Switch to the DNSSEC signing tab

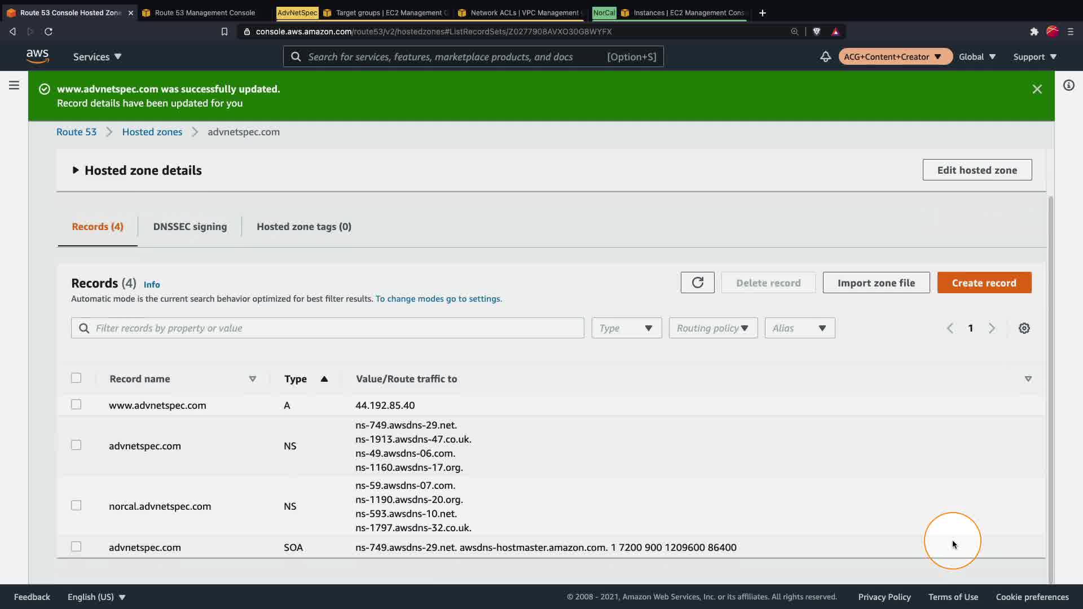click(190, 227)
